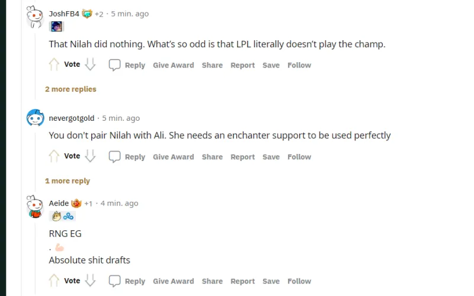Click reply bubble icon on JoshFB4's comment
Viewport: 474px width, 296px height.
coord(115,65)
